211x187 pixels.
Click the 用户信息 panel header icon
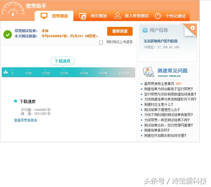click(x=145, y=30)
